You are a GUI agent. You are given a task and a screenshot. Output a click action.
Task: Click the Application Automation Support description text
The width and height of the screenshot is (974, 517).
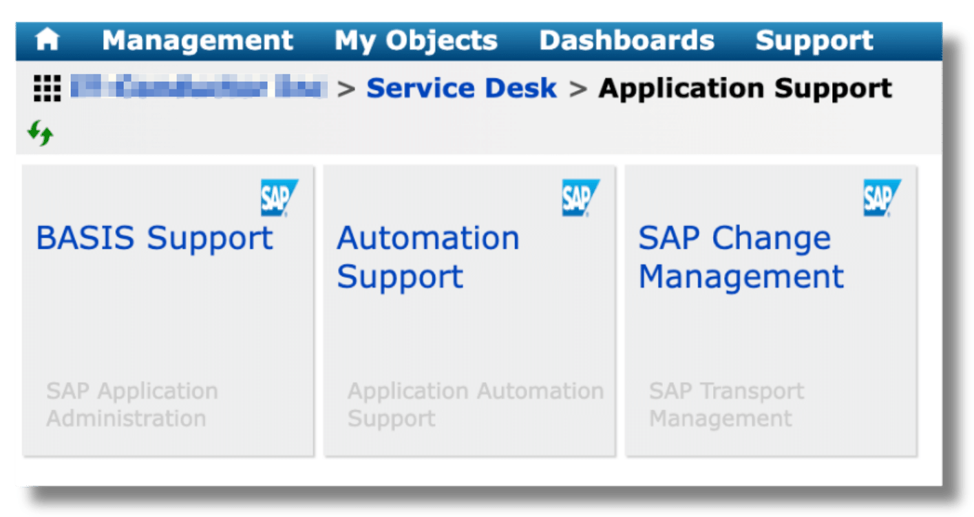[x=474, y=404]
